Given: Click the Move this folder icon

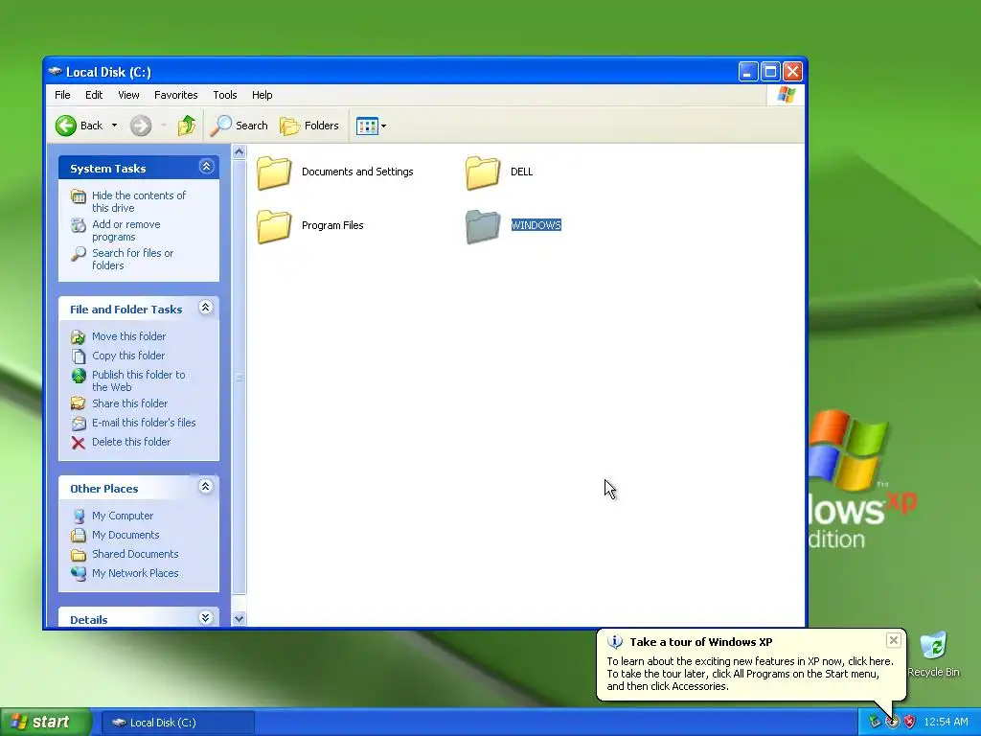Looking at the screenshot, I should point(79,337).
